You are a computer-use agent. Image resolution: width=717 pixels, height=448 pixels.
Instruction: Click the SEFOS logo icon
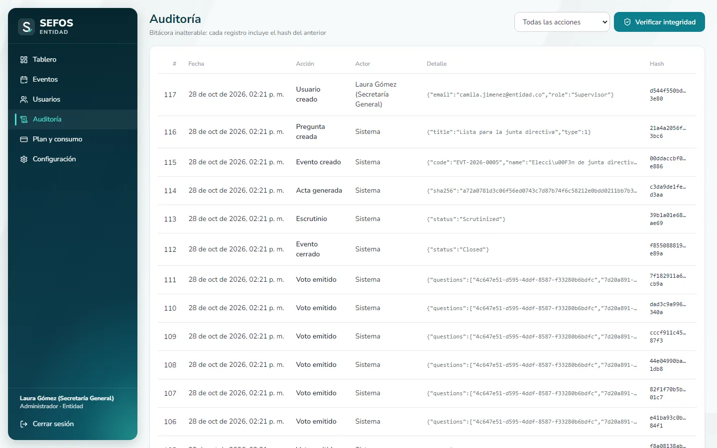[x=26, y=26]
